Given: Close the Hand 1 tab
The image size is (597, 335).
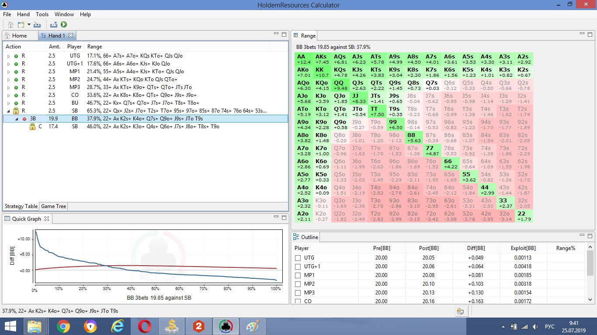Looking at the screenshot, I should pyautogui.click(x=71, y=35).
